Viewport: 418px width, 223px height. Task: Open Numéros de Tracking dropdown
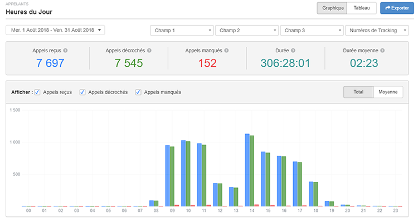click(377, 30)
